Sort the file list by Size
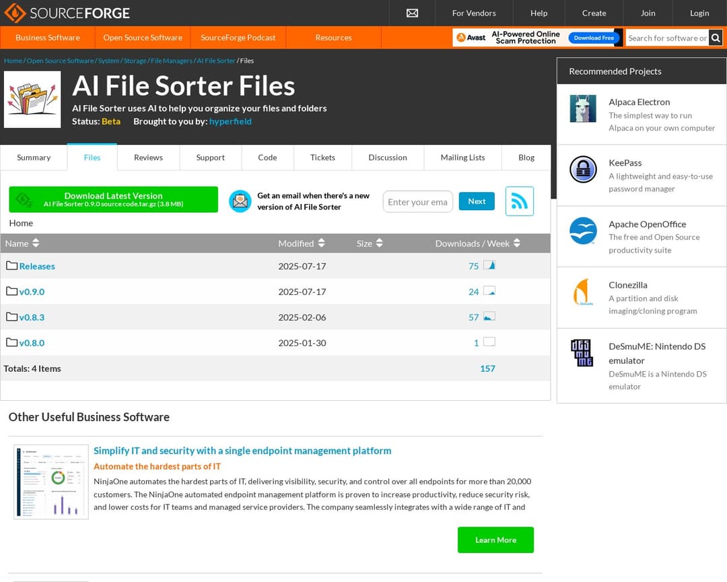 coord(370,243)
